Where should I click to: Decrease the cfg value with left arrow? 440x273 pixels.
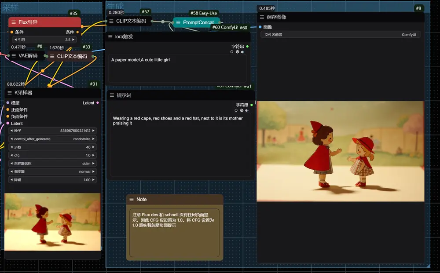click(x=11, y=156)
